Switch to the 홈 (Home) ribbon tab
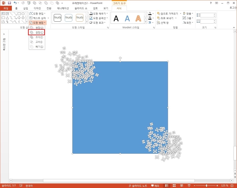237x188 pixels. point(16,8)
